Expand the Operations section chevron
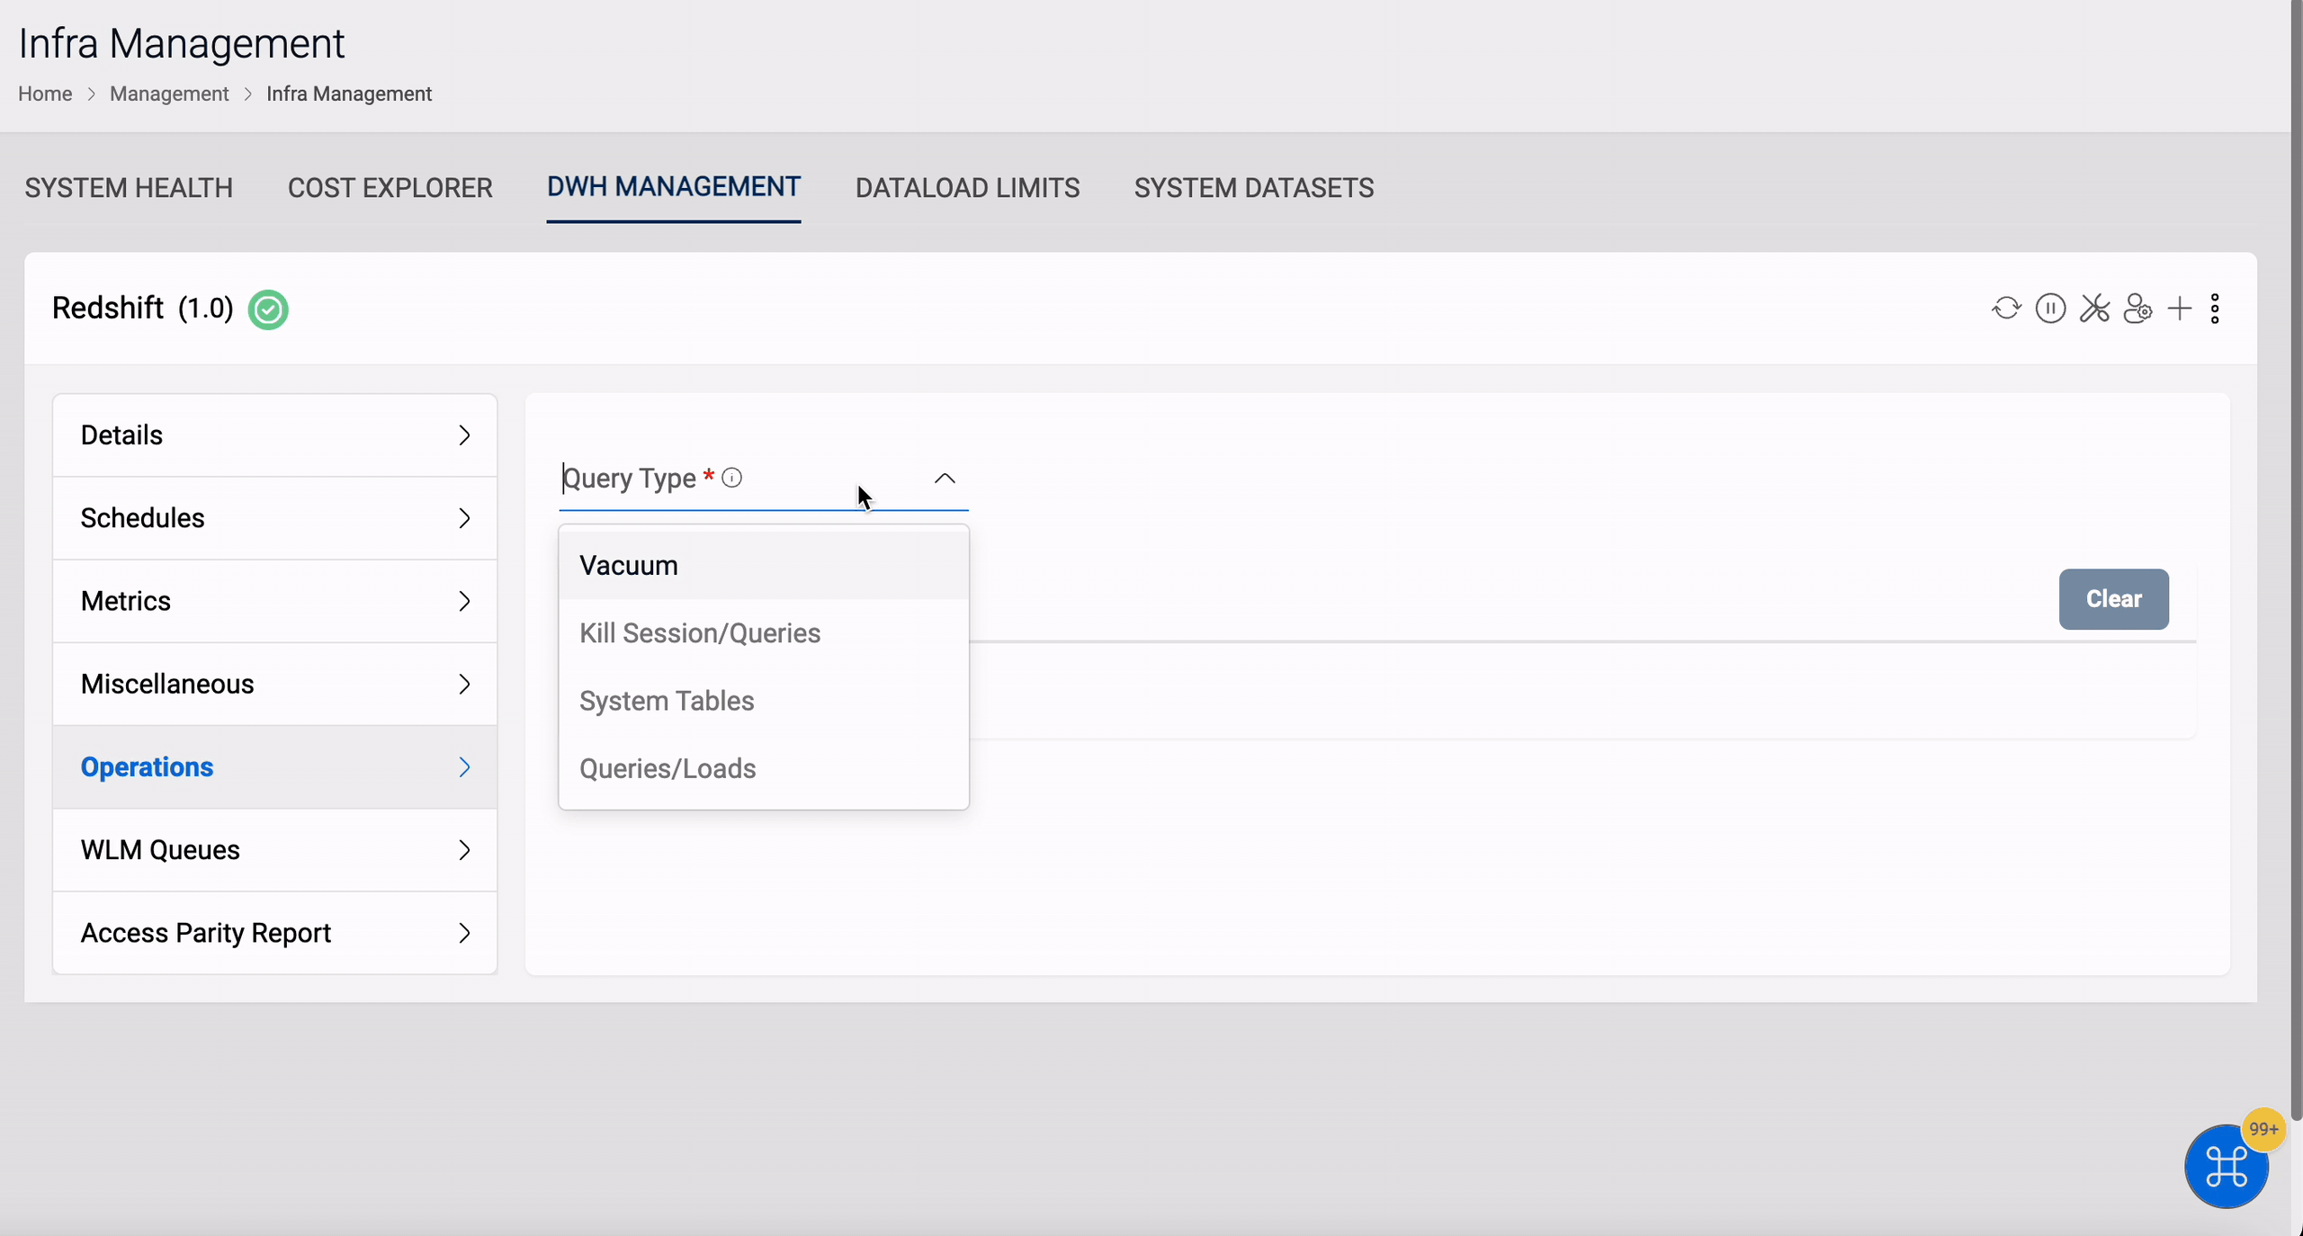 [x=464, y=767]
